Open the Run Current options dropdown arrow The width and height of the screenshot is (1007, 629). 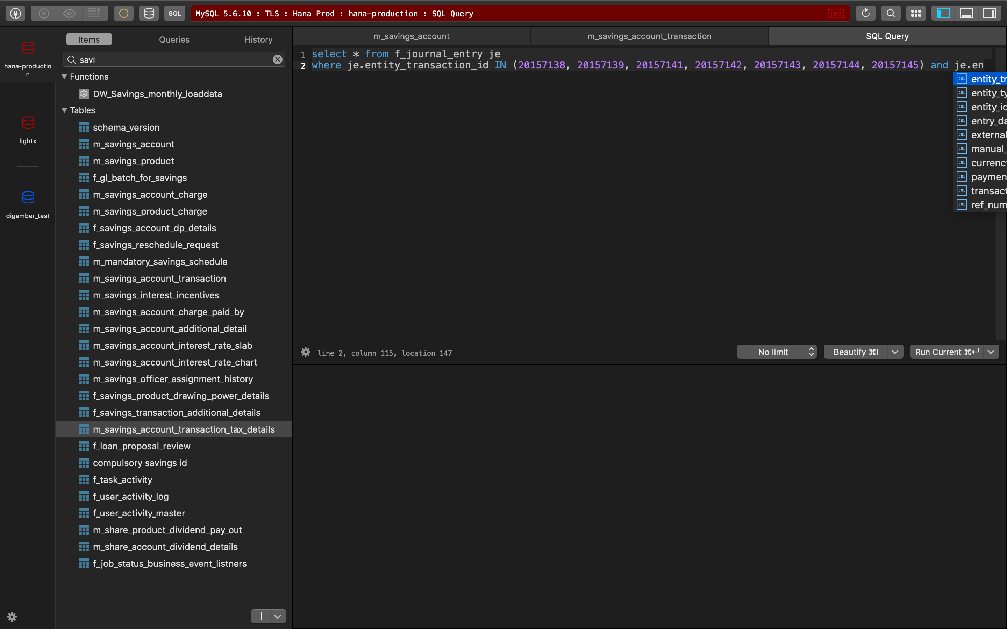[990, 352]
